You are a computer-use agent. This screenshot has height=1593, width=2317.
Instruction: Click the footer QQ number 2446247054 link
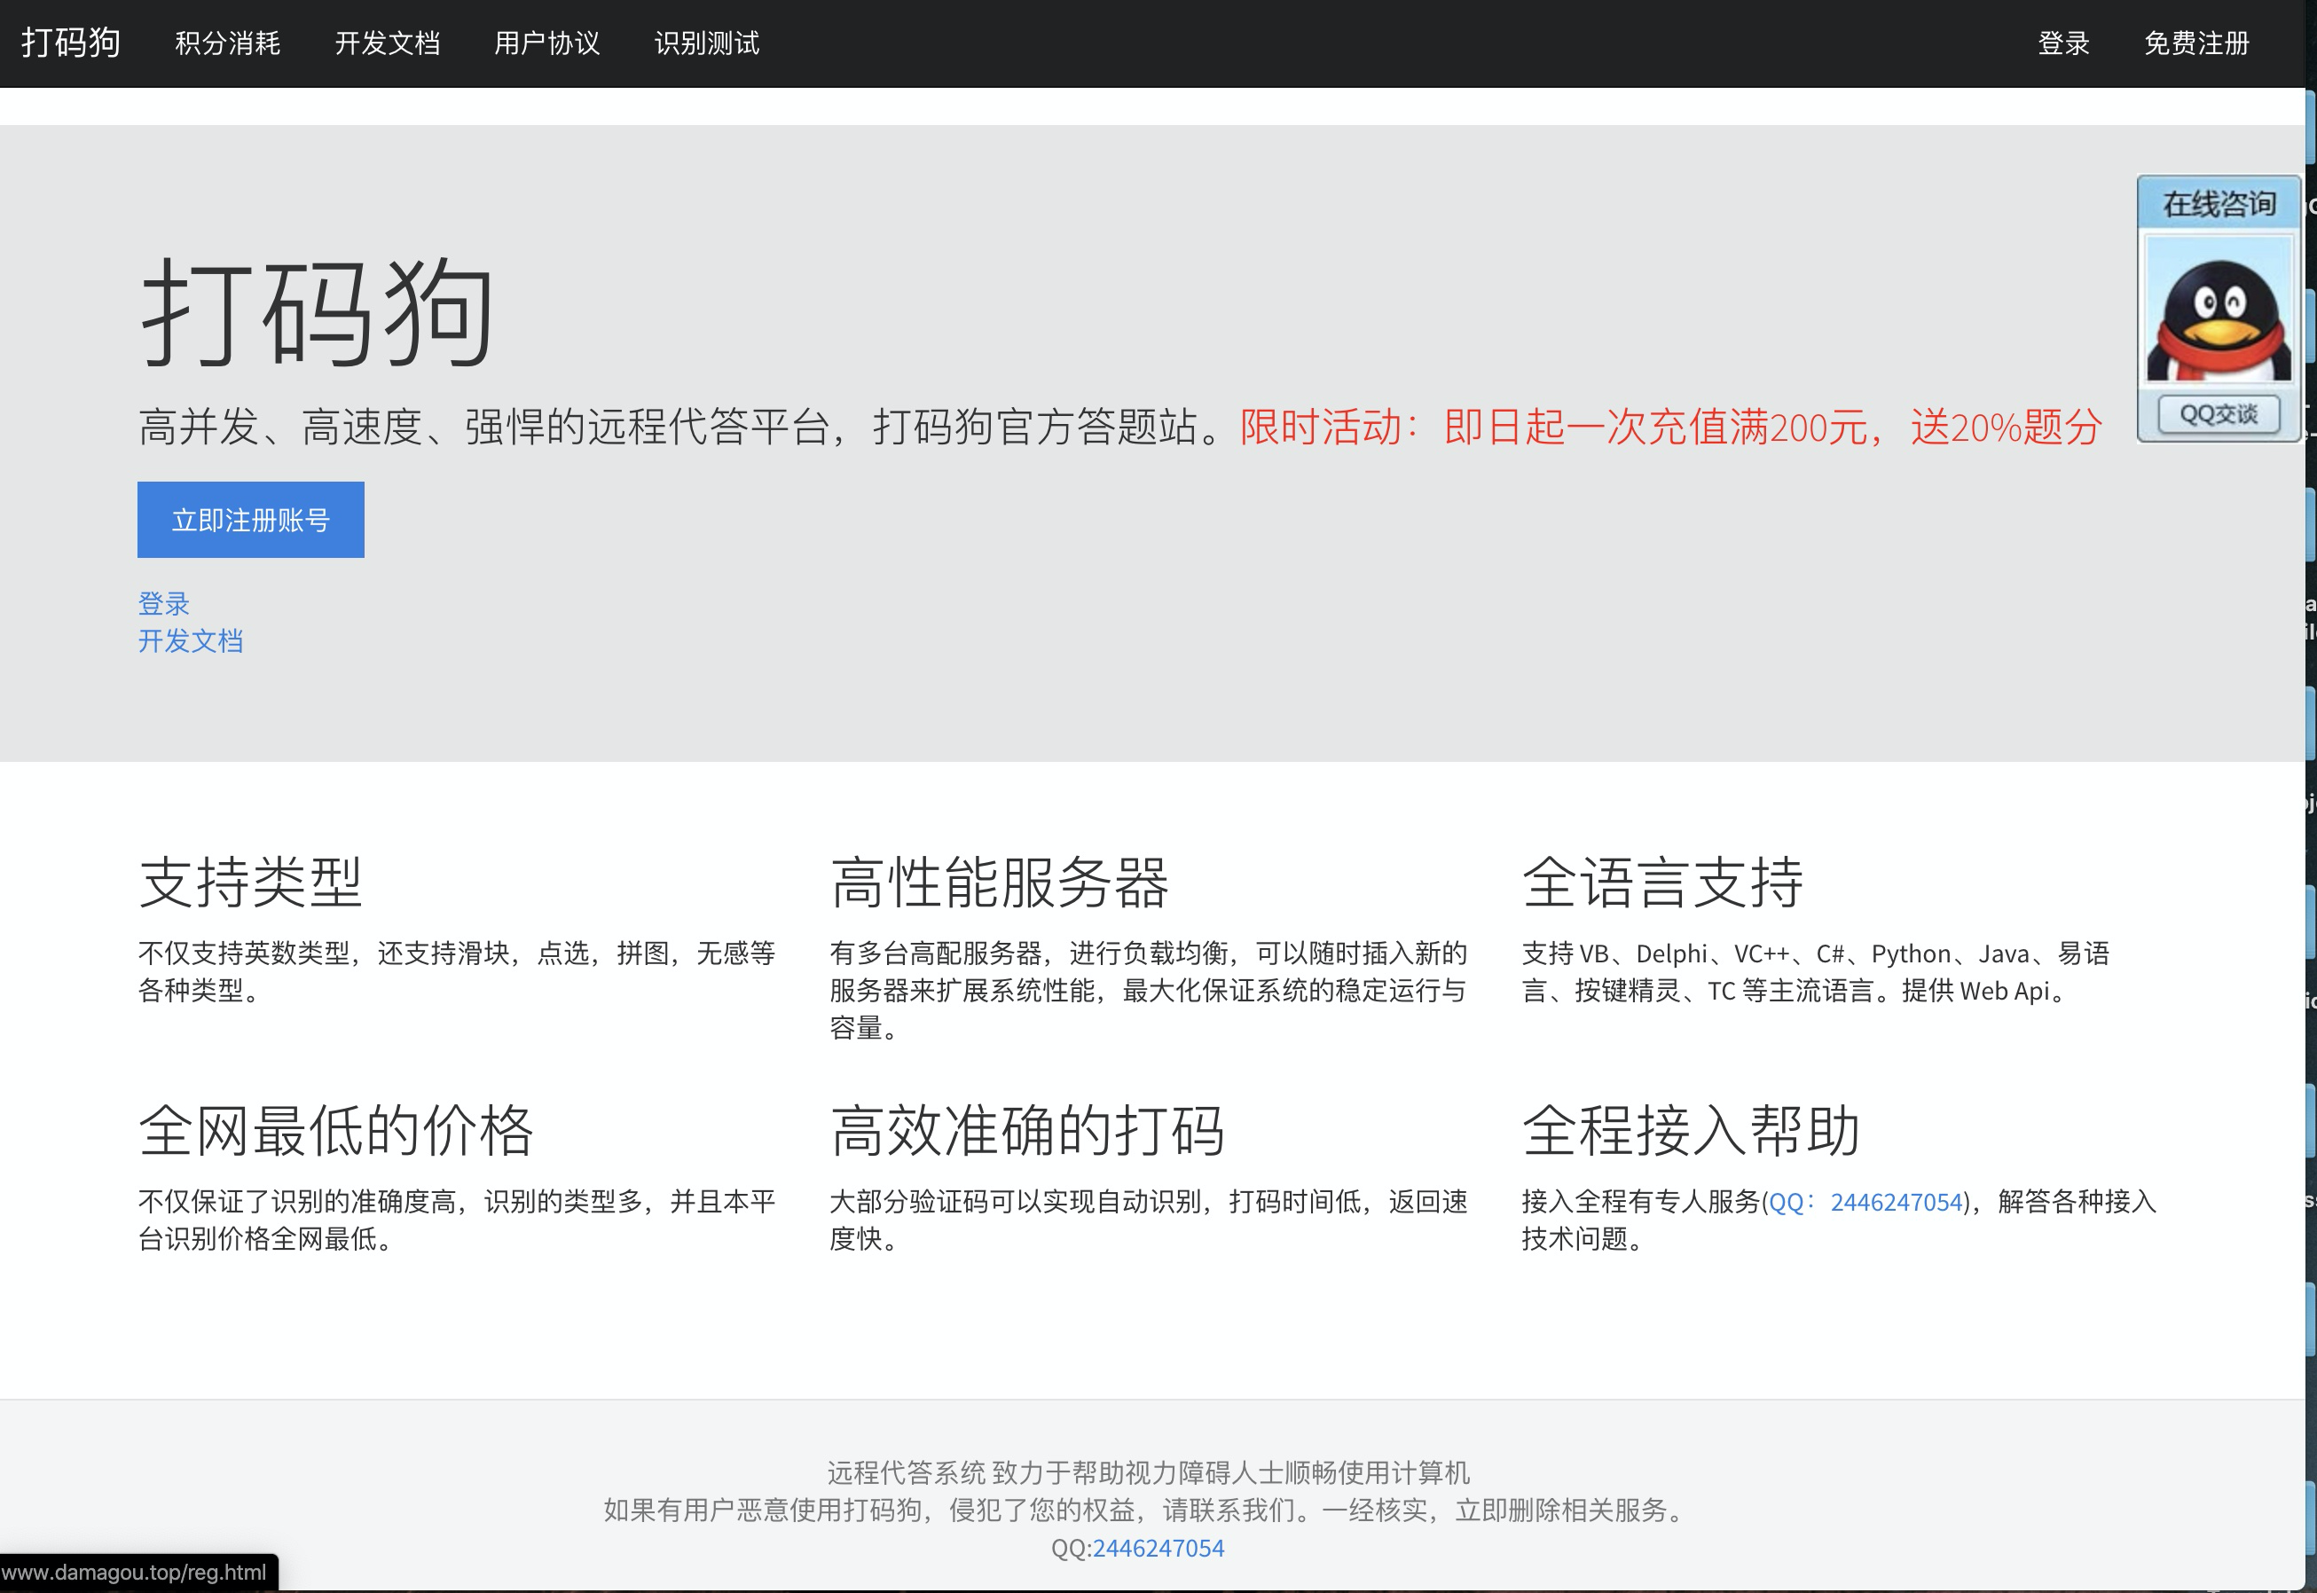click(1158, 1548)
